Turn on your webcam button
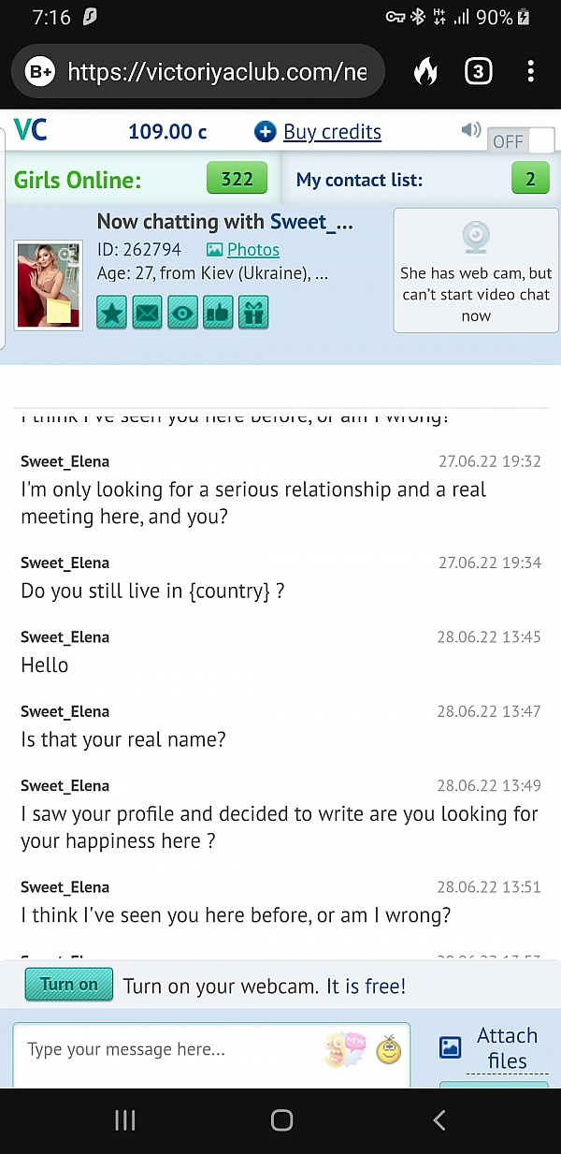The height and width of the screenshot is (1154, 561). (x=69, y=985)
